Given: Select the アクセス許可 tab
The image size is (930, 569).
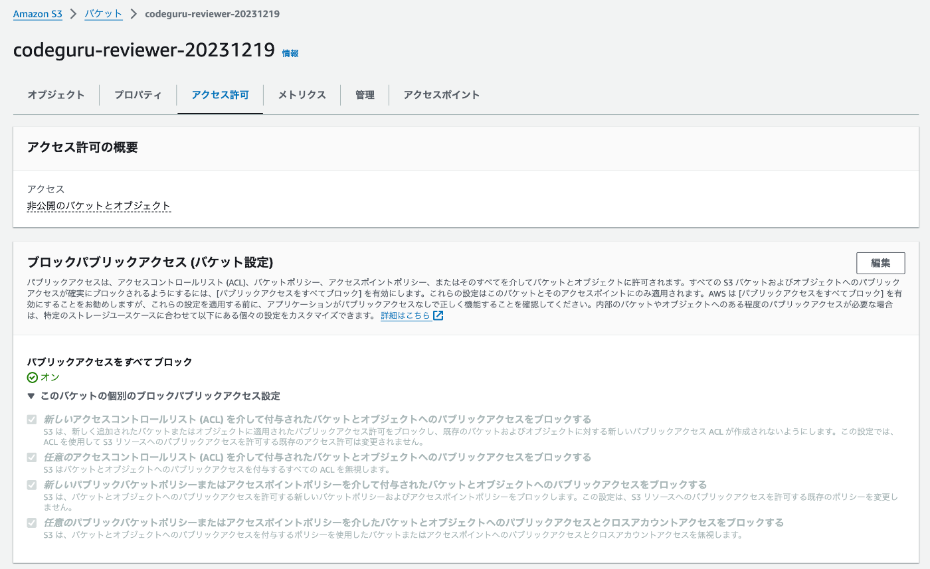Looking at the screenshot, I should [x=220, y=95].
